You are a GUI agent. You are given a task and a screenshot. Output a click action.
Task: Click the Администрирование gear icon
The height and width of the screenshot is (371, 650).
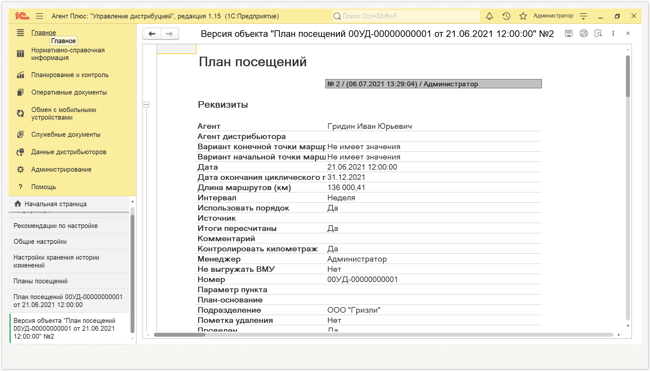(x=20, y=169)
